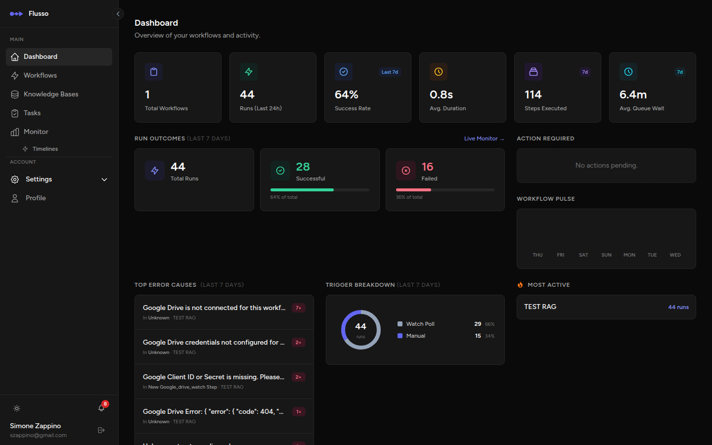This screenshot has width=712, height=445.
Task: Click the Total Workflows stat card label
Action: 166,108
